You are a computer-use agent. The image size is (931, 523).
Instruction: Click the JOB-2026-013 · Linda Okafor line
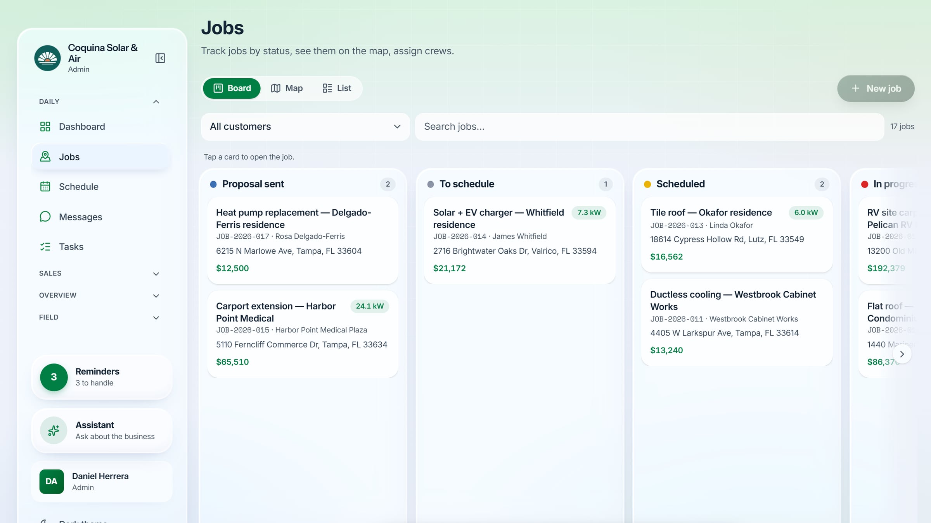coord(701,225)
